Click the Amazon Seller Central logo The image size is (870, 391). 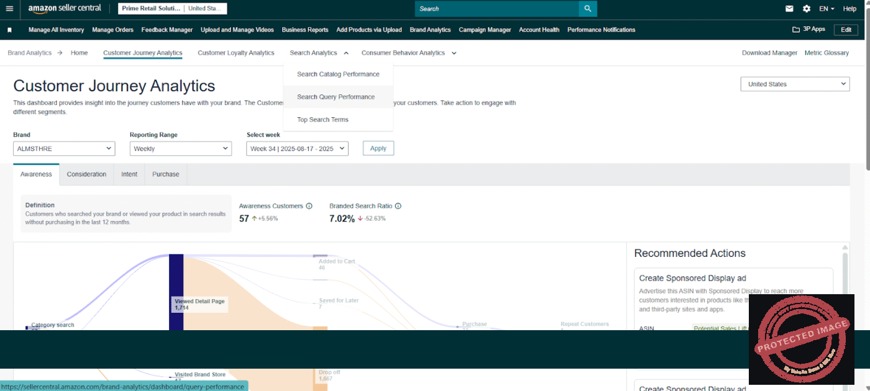65,9
